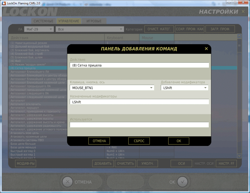Viewport: 250px width, 193px height.
Task: Switch to the СИСТЕМНЫЕ tab
Action: coord(44,21)
